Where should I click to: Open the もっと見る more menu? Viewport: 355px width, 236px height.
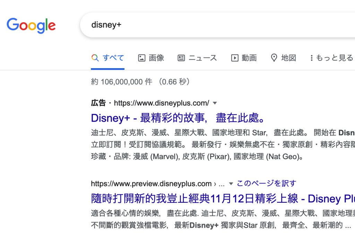click(x=331, y=58)
